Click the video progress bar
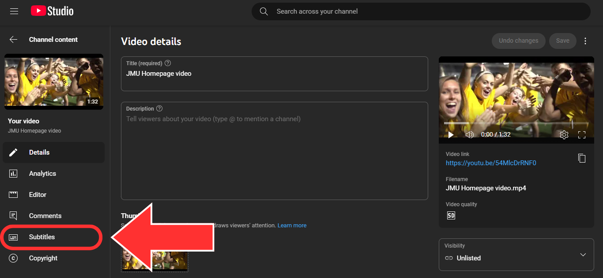603x278 pixels. tap(516, 123)
